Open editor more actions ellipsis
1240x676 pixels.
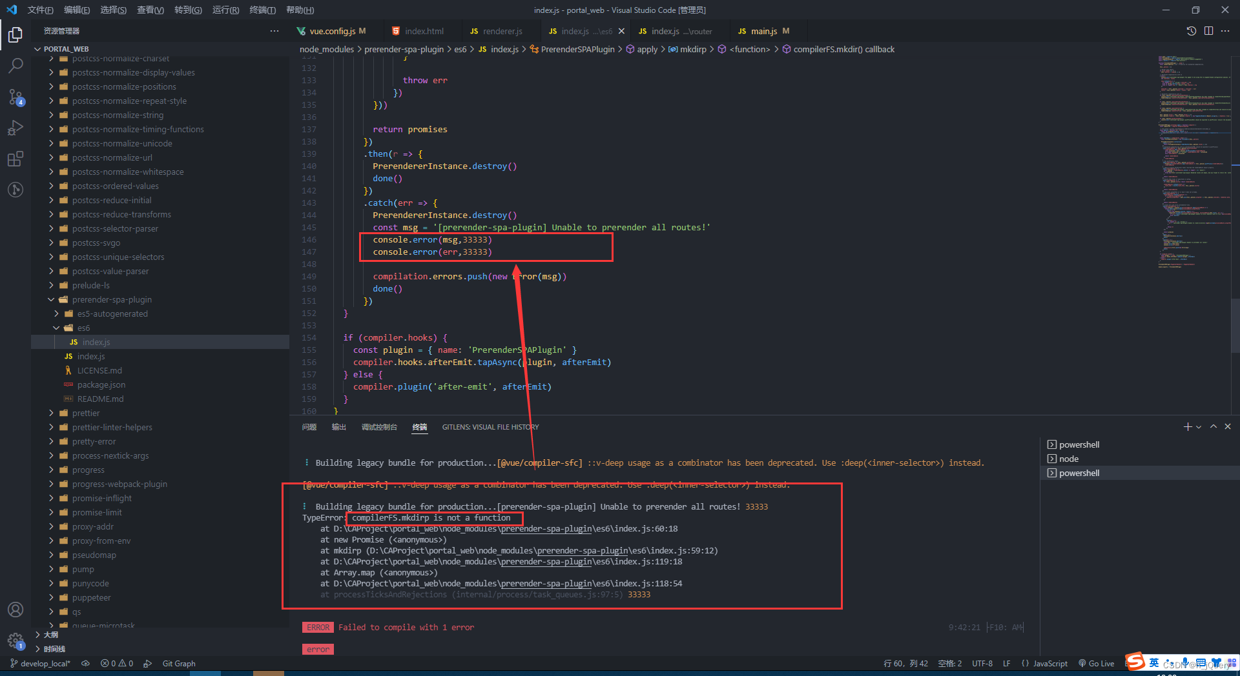click(1225, 31)
